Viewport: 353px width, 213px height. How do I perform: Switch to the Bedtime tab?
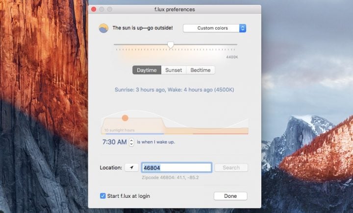pos(201,70)
